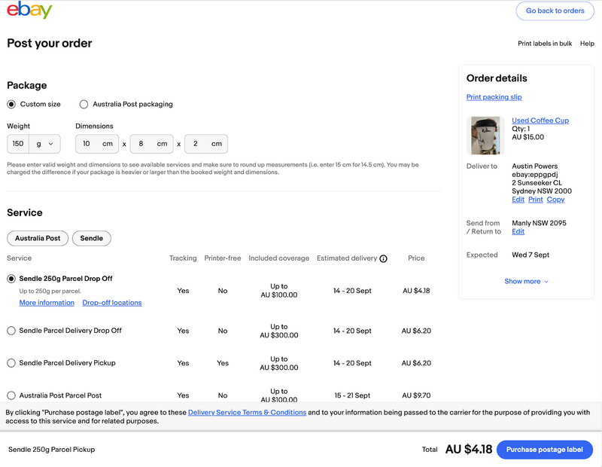
Task: Click the Included coverage column header
Action: tap(278, 258)
